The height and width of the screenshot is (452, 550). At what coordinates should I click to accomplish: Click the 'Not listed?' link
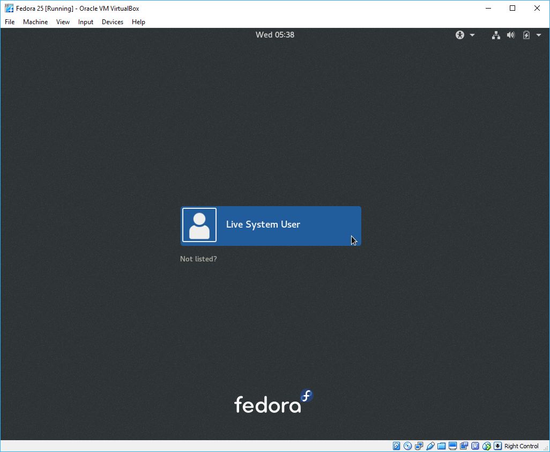coord(198,259)
